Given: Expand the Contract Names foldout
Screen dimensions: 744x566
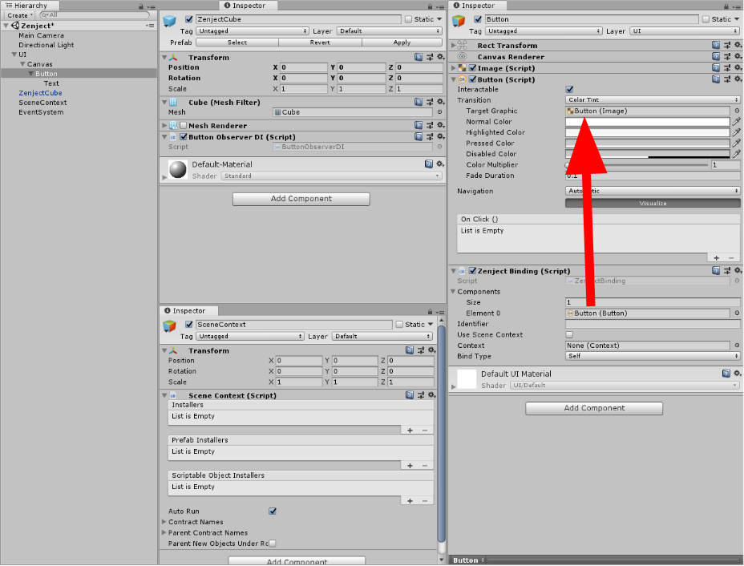Looking at the screenshot, I should (x=165, y=522).
